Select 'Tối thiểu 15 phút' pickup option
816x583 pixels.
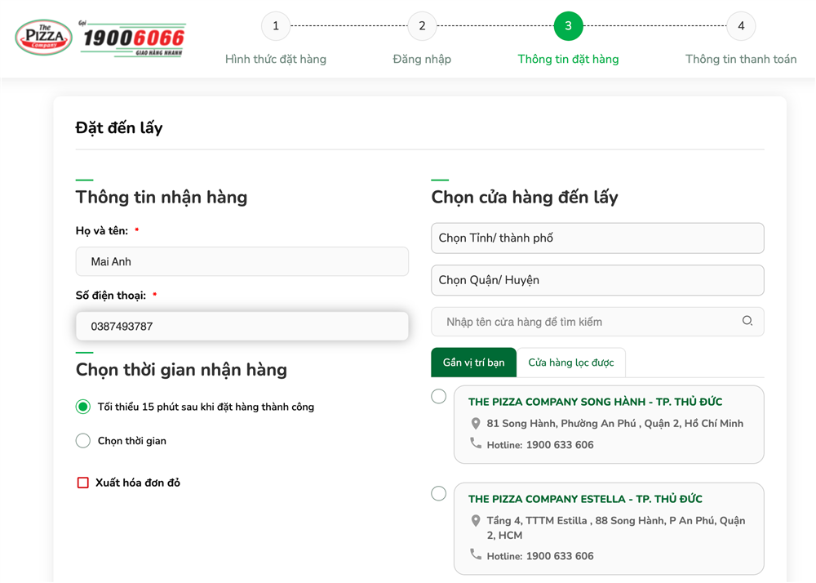[83, 407]
